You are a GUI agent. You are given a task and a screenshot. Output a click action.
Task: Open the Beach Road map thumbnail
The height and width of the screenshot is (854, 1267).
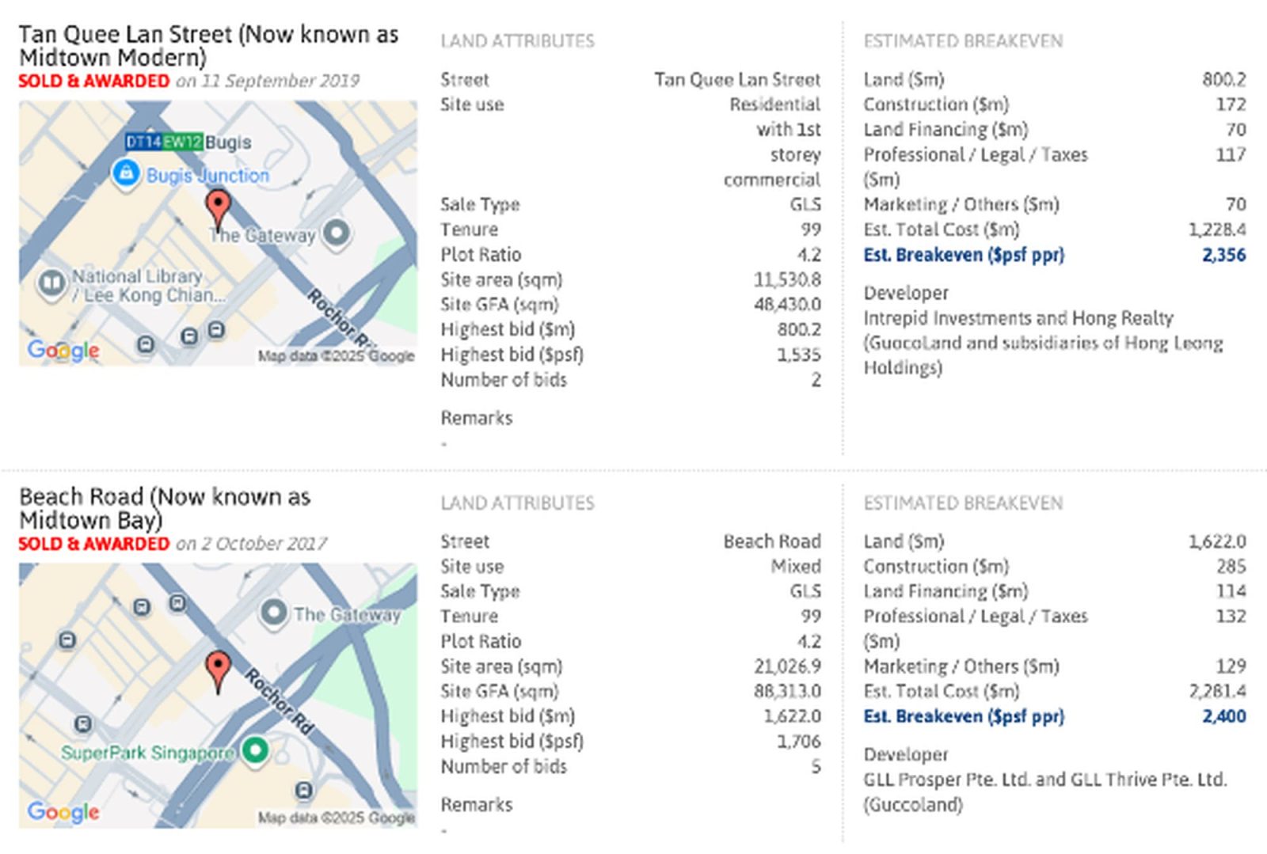(x=218, y=696)
